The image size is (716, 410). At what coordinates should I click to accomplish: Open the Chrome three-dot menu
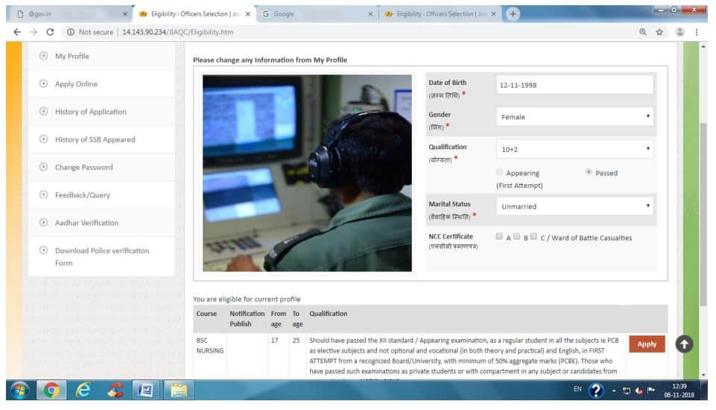[697, 32]
